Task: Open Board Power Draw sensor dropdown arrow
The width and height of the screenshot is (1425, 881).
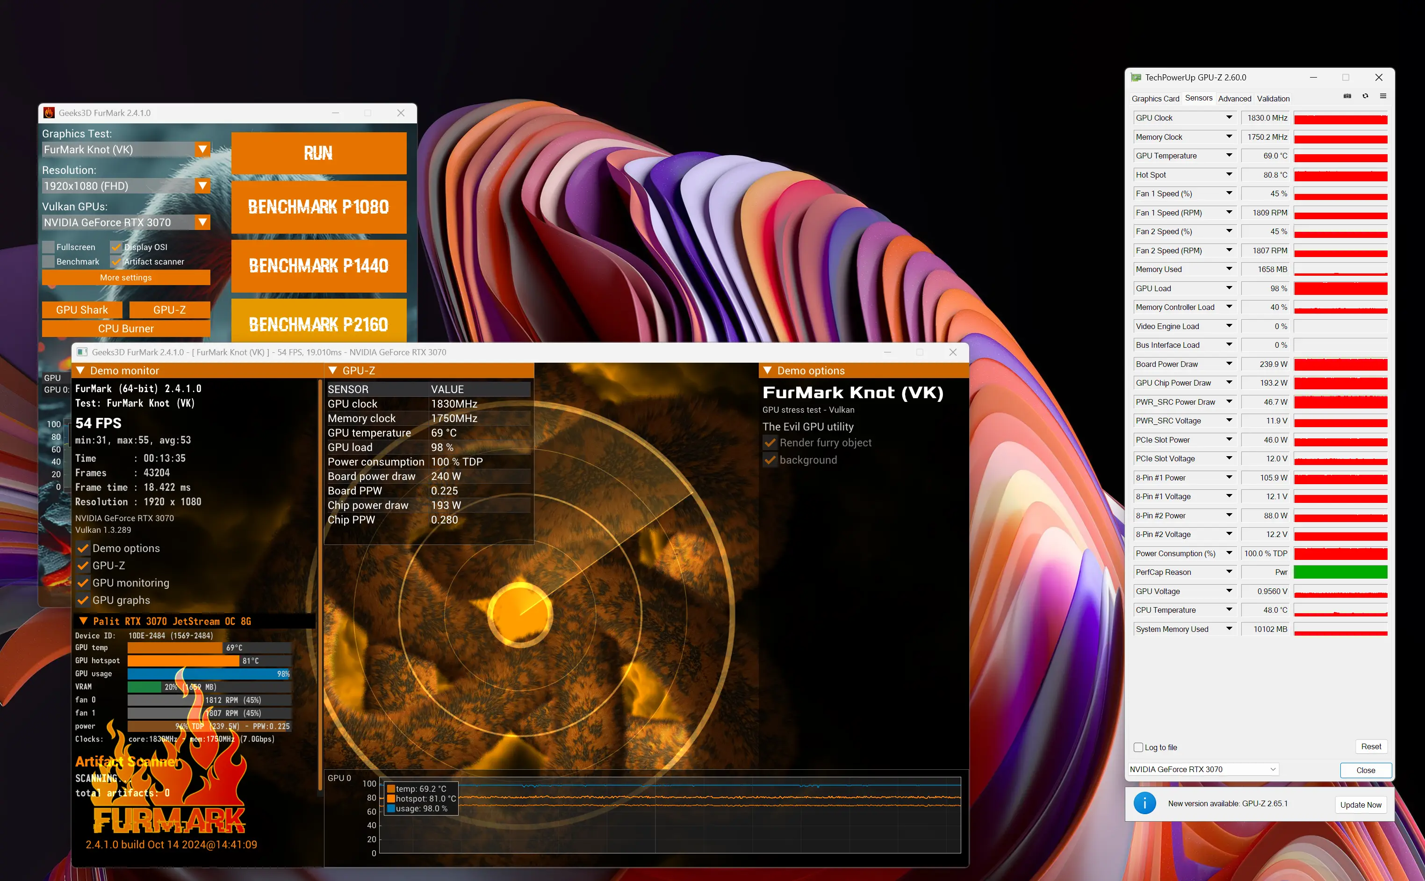Action: [x=1229, y=364]
